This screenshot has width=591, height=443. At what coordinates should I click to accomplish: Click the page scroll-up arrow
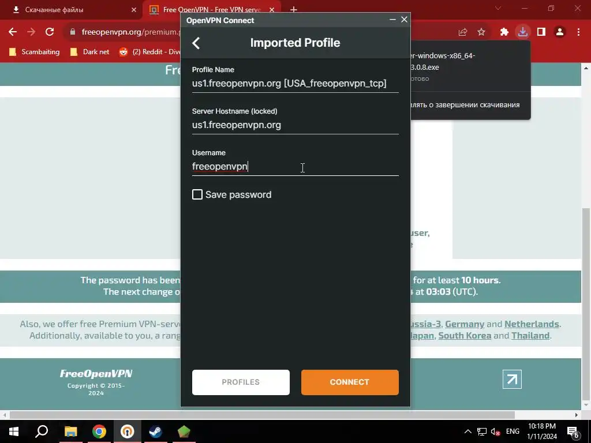[586, 68]
